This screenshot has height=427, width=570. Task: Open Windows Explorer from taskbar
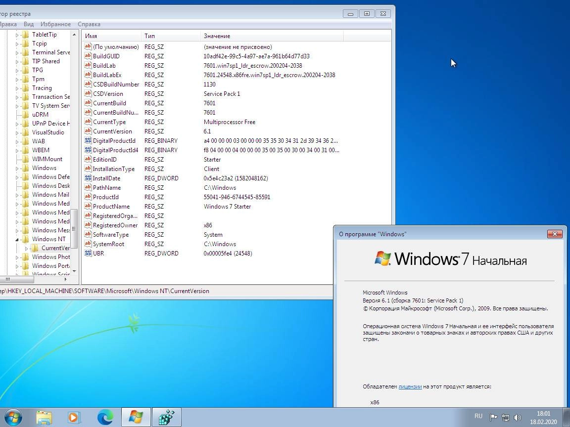click(x=44, y=418)
